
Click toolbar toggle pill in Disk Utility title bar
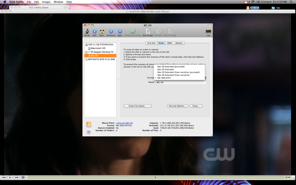[x=210, y=25]
